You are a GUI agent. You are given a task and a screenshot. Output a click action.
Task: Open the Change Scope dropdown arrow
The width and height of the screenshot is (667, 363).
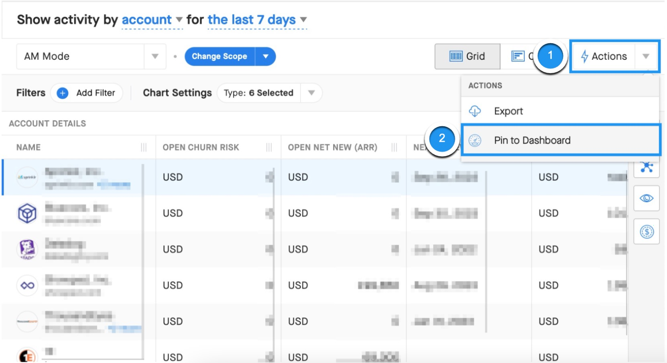tap(266, 56)
